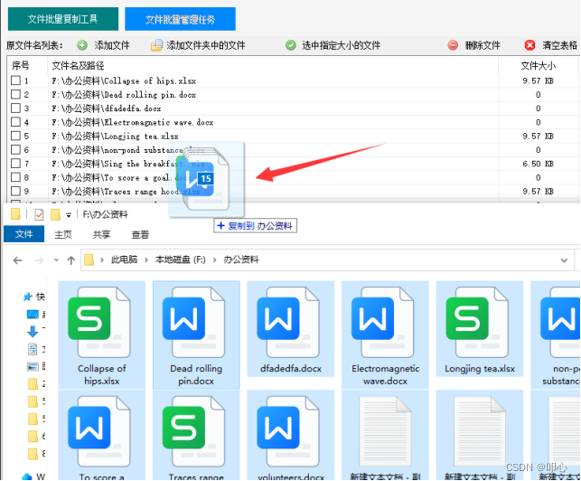The width and height of the screenshot is (581, 481).
Task: Switch to 文件批量管理任务 tab
Action: click(x=180, y=19)
